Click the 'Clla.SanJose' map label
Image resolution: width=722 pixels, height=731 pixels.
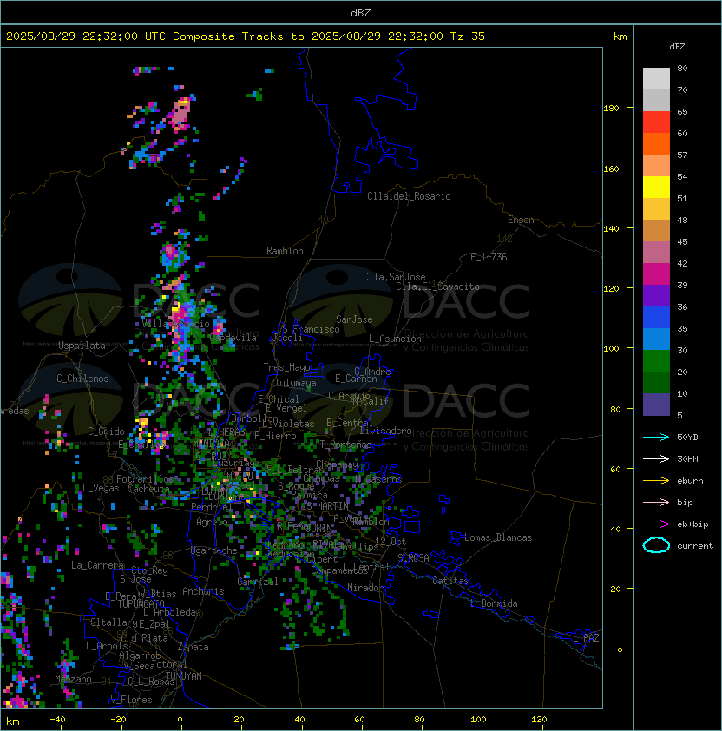394,277
